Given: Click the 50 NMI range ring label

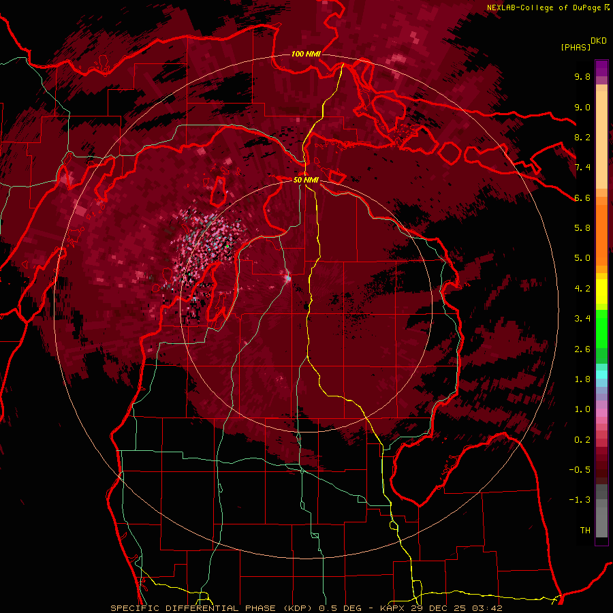Looking at the screenshot, I should (x=306, y=180).
